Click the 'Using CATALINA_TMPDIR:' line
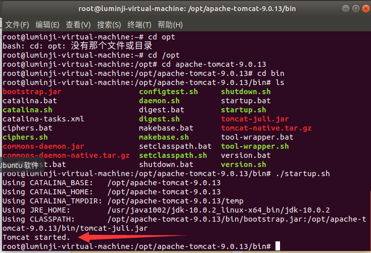371x253 pixels. [123, 201]
